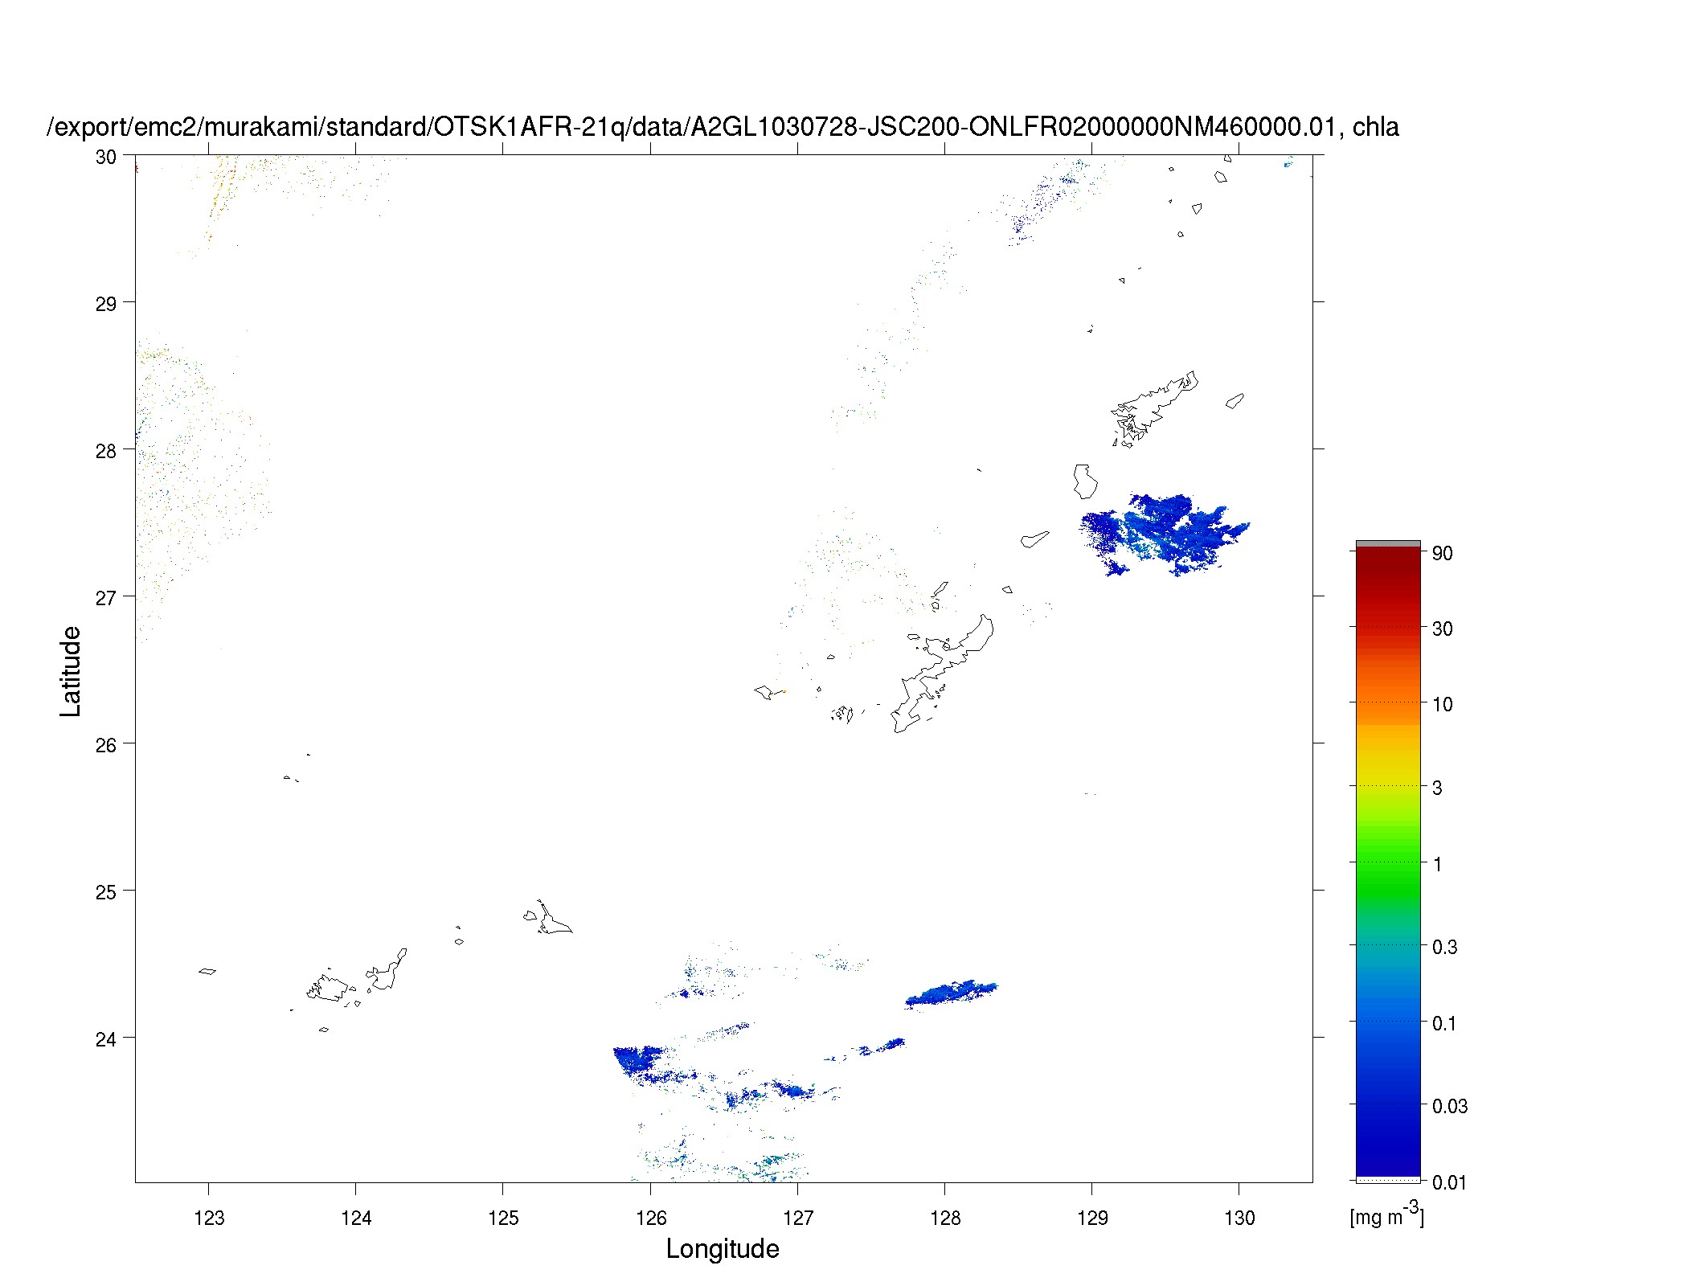Click longitude tick label 130

point(1239,1218)
